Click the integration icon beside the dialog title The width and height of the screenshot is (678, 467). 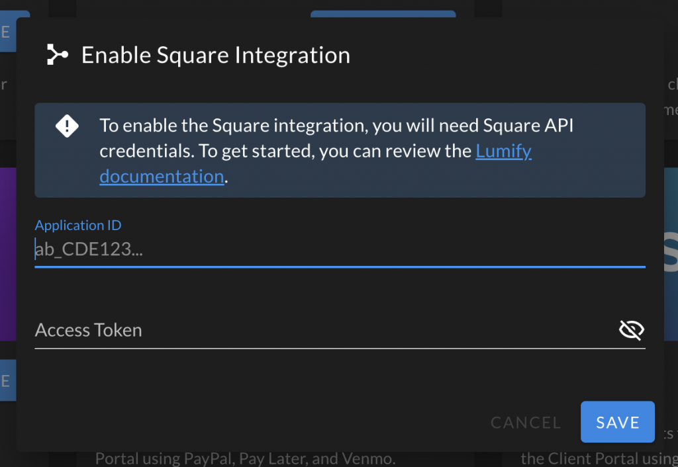pyautogui.click(x=58, y=54)
